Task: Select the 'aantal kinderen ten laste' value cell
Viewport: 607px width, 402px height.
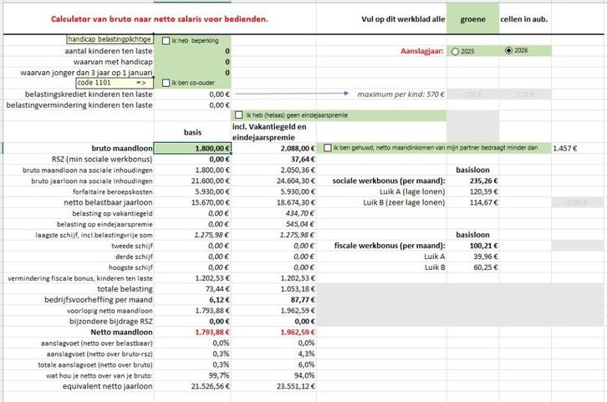Action: coord(192,51)
